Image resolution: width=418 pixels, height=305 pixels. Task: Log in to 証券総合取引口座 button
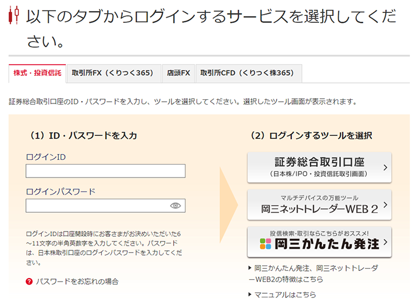319,167
